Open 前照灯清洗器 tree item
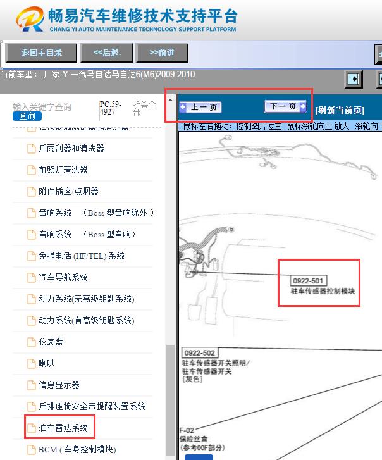 [x=63, y=170]
